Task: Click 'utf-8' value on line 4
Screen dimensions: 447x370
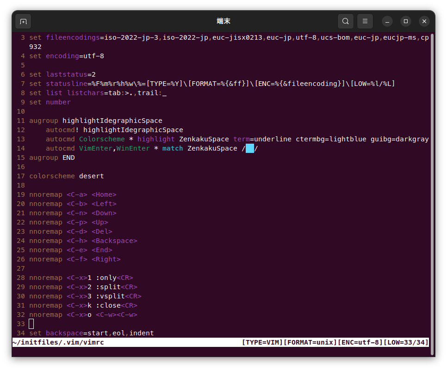Action: tap(94, 56)
